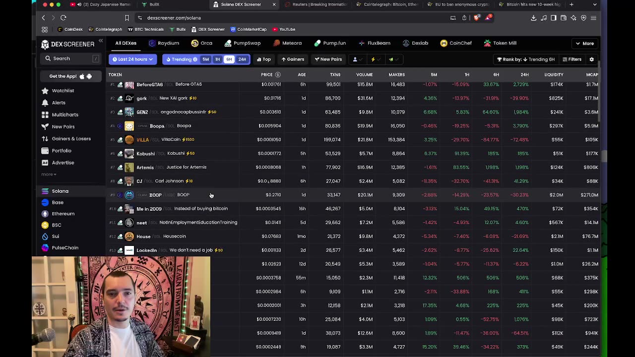Set trending period to 1H
The image size is (635, 357).
(x=217, y=59)
